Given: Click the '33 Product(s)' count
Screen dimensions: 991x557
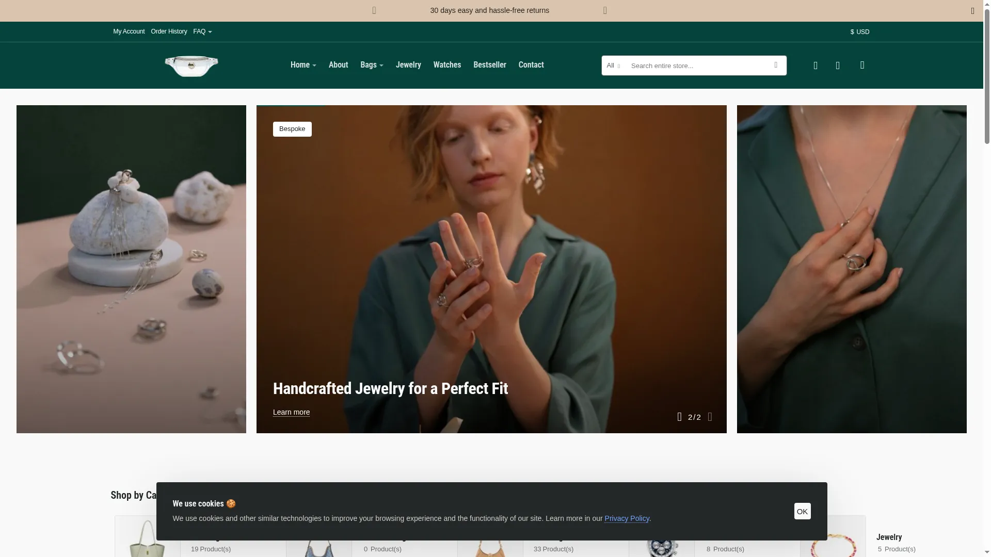Looking at the screenshot, I should tap(553, 549).
